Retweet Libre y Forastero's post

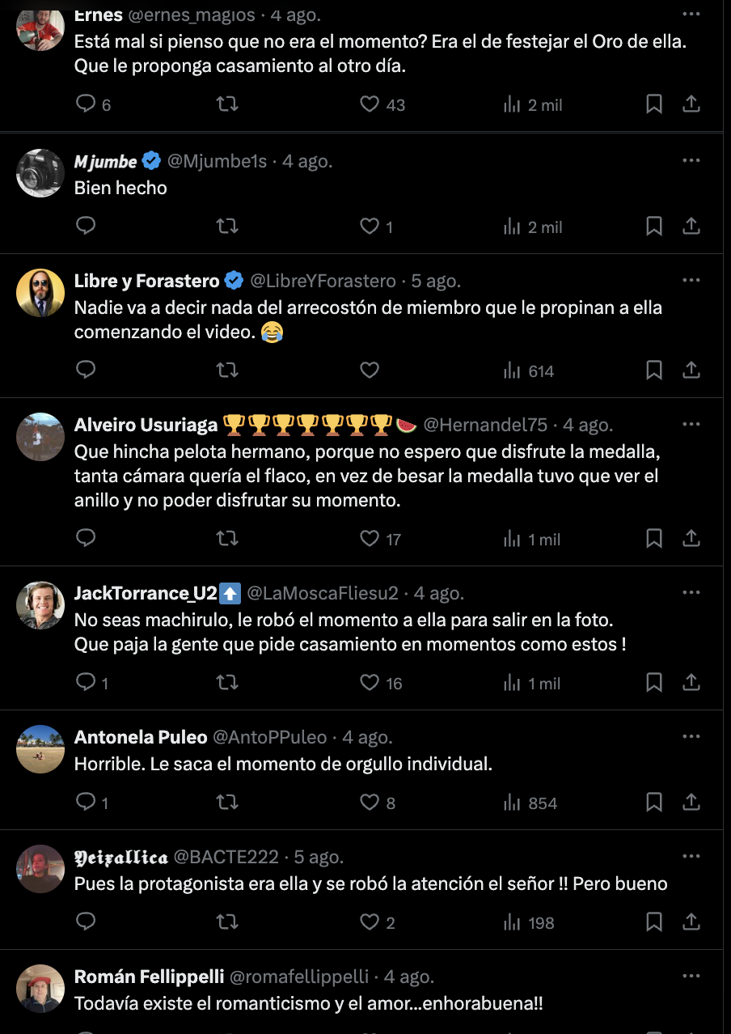pyautogui.click(x=227, y=371)
